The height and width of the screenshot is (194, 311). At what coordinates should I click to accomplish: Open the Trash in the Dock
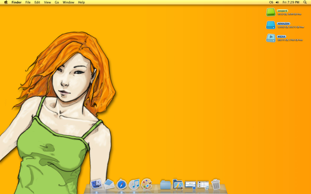[216, 184]
